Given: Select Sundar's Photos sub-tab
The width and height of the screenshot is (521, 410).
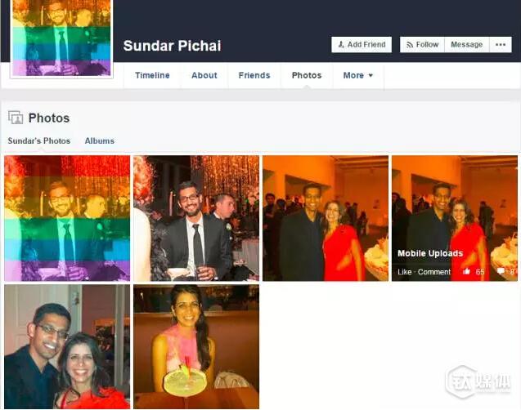Looking at the screenshot, I should click(39, 140).
